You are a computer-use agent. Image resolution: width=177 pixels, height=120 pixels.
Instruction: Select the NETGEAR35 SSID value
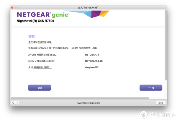coord(92,55)
